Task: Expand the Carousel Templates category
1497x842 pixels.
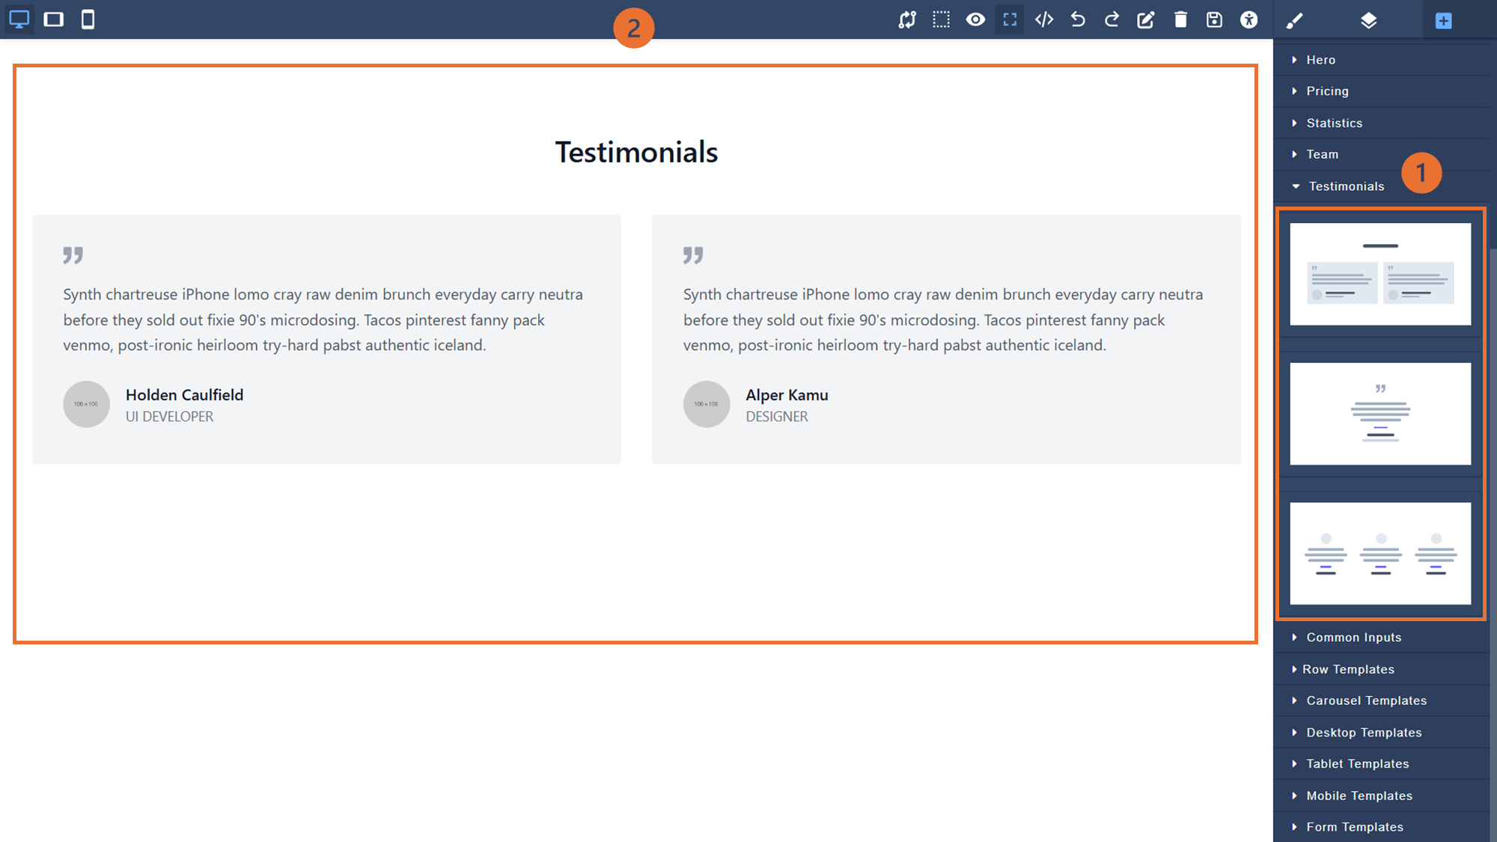Action: (x=1366, y=701)
